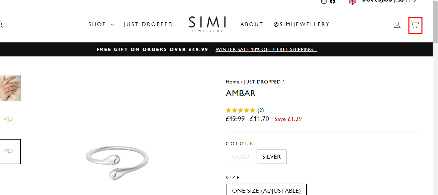Visit the Instagram page icon
Screen dimensions: 438x195
[x=324, y=1]
